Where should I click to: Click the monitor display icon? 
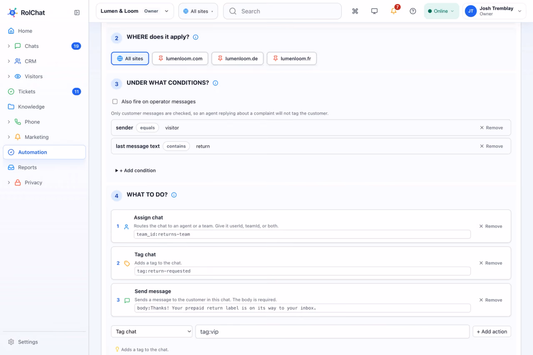click(374, 11)
